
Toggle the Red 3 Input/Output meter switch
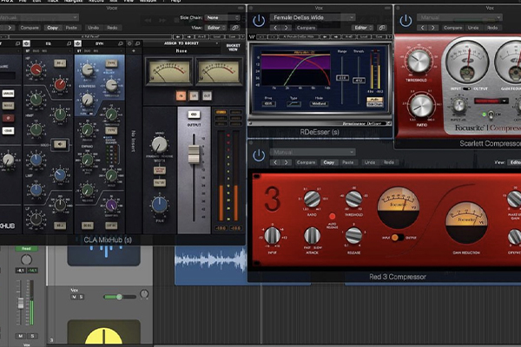397,238
